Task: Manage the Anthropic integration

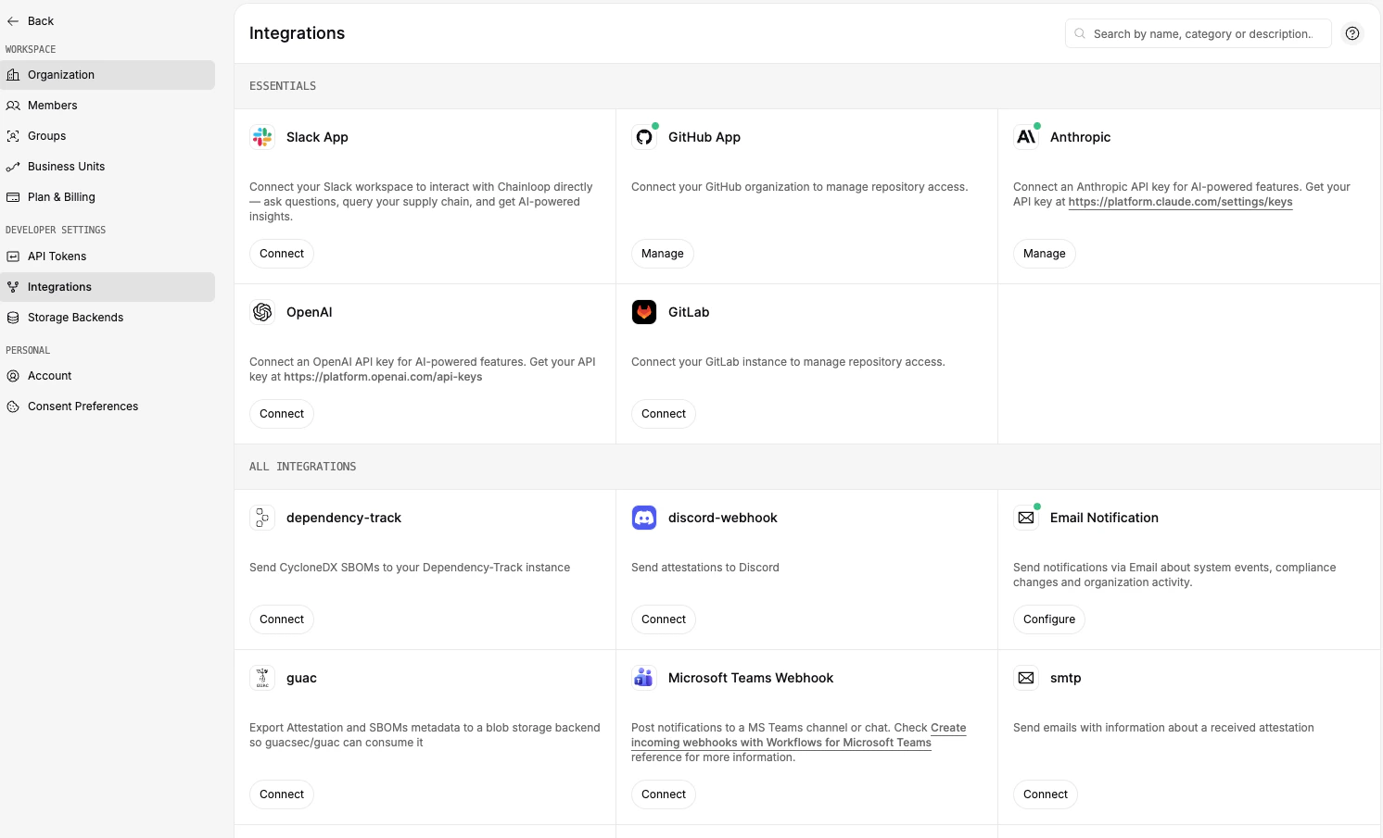Action: click(1045, 254)
